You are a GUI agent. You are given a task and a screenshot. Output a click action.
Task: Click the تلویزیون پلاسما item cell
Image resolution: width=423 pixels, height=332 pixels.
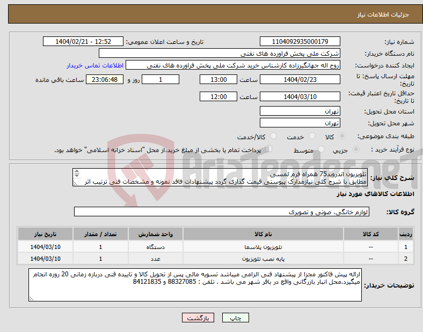click(x=263, y=247)
